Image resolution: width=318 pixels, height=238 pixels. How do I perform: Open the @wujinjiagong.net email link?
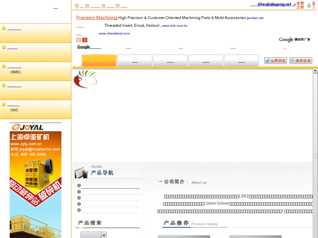point(271,4)
